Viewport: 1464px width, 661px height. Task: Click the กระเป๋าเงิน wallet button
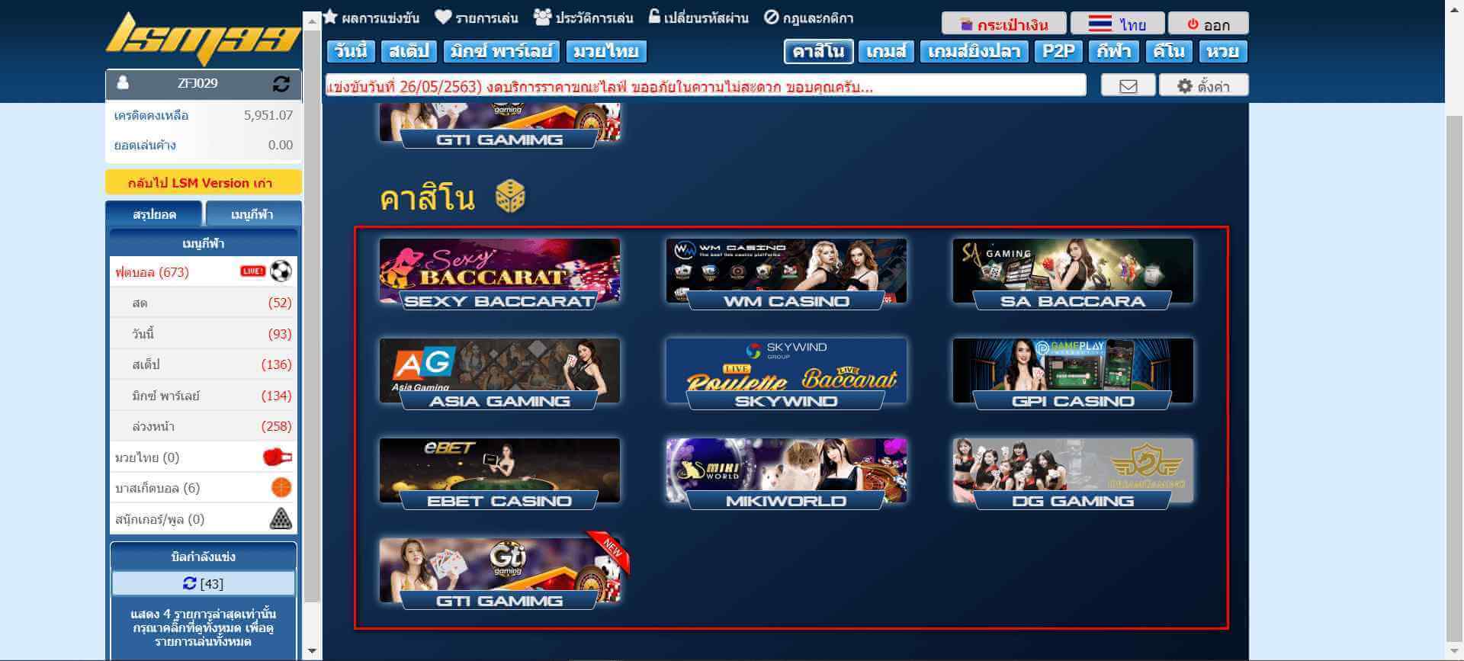click(1003, 24)
